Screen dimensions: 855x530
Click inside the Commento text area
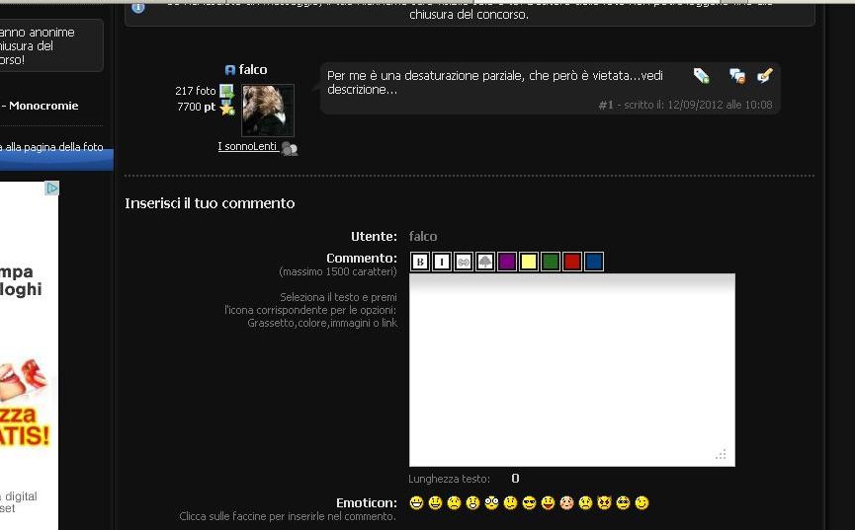(x=571, y=370)
